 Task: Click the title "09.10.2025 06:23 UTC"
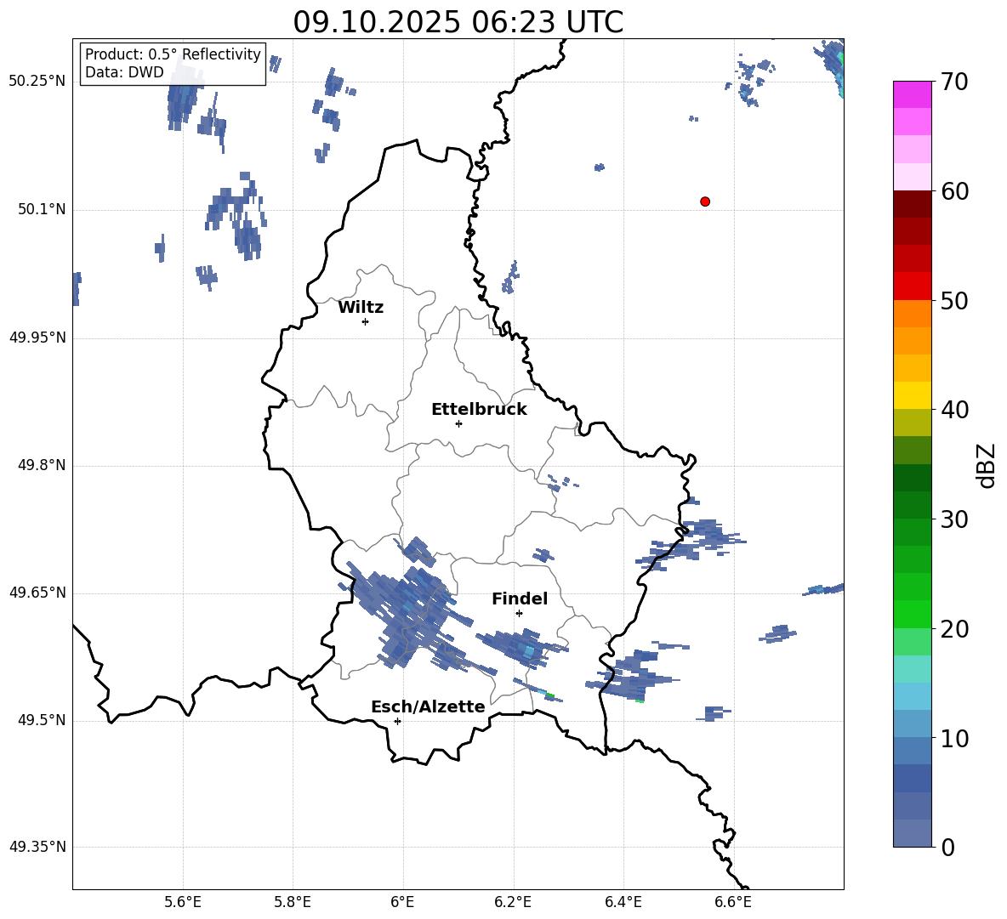click(458, 22)
